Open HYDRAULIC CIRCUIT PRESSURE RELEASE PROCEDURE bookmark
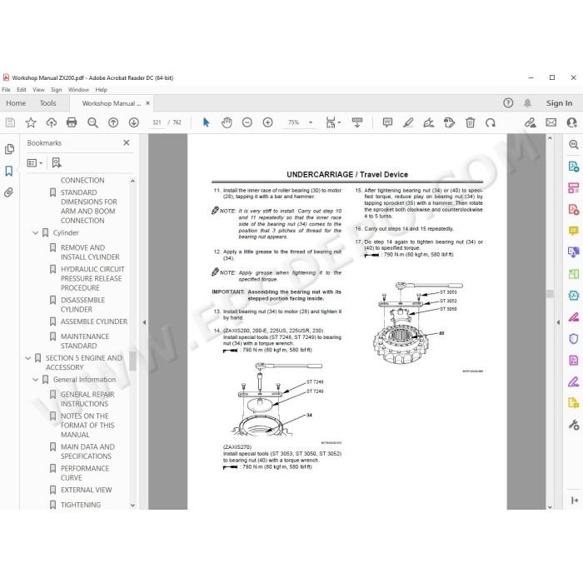Viewport: 583px width, 583px height. click(x=92, y=278)
